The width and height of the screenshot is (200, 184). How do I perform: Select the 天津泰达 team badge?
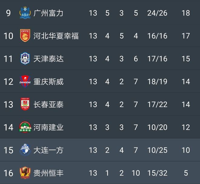[25, 59]
